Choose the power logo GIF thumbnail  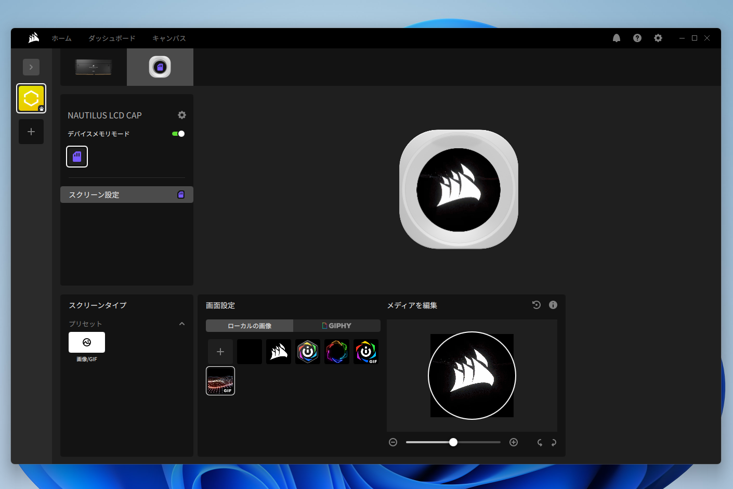[x=366, y=352]
